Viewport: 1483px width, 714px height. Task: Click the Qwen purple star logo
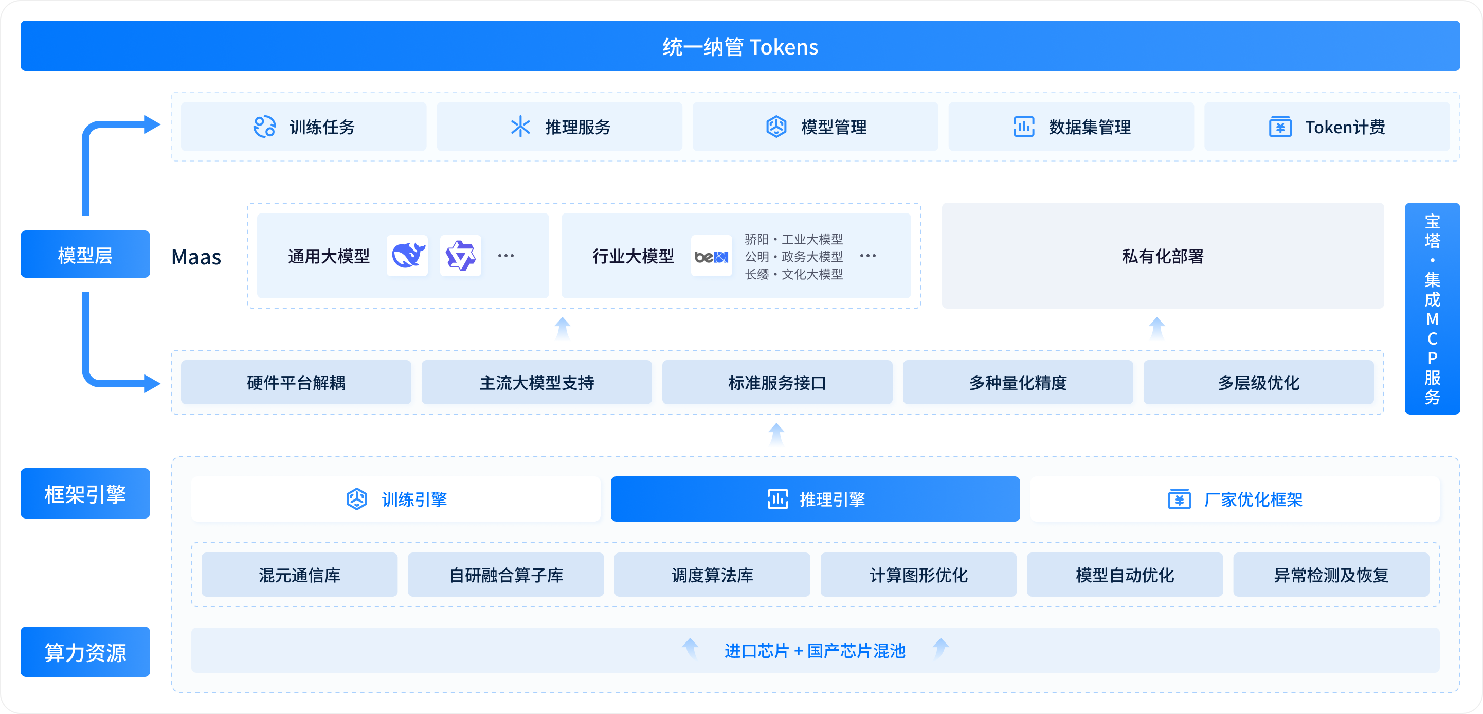pyautogui.click(x=461, y=256)
